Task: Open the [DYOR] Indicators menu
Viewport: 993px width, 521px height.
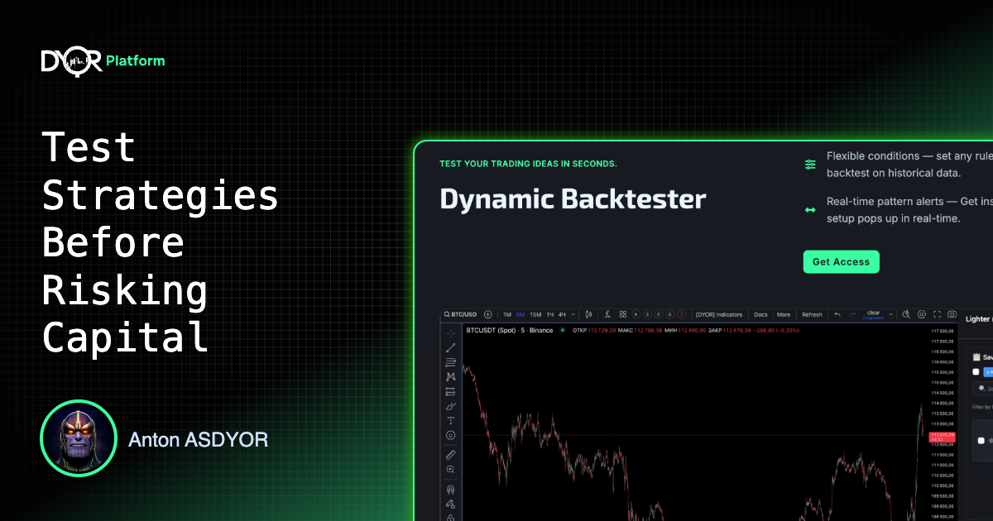Action: click(718, 314)
